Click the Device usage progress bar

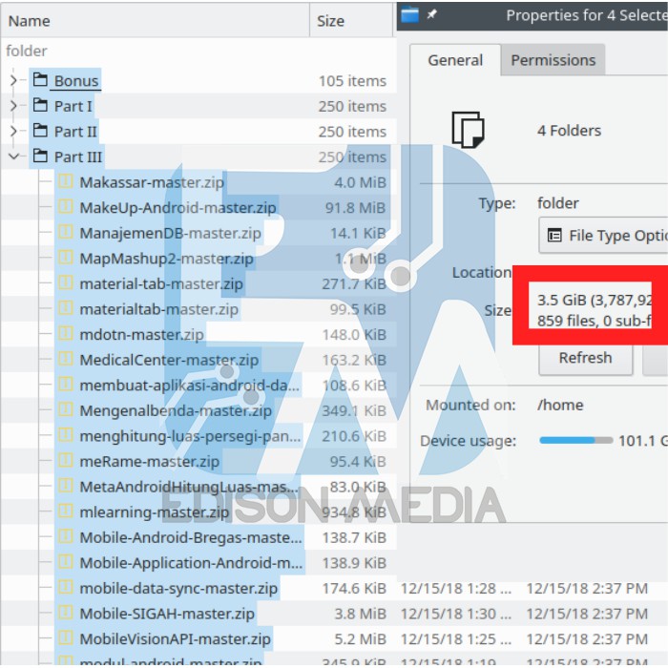point(576,441)
